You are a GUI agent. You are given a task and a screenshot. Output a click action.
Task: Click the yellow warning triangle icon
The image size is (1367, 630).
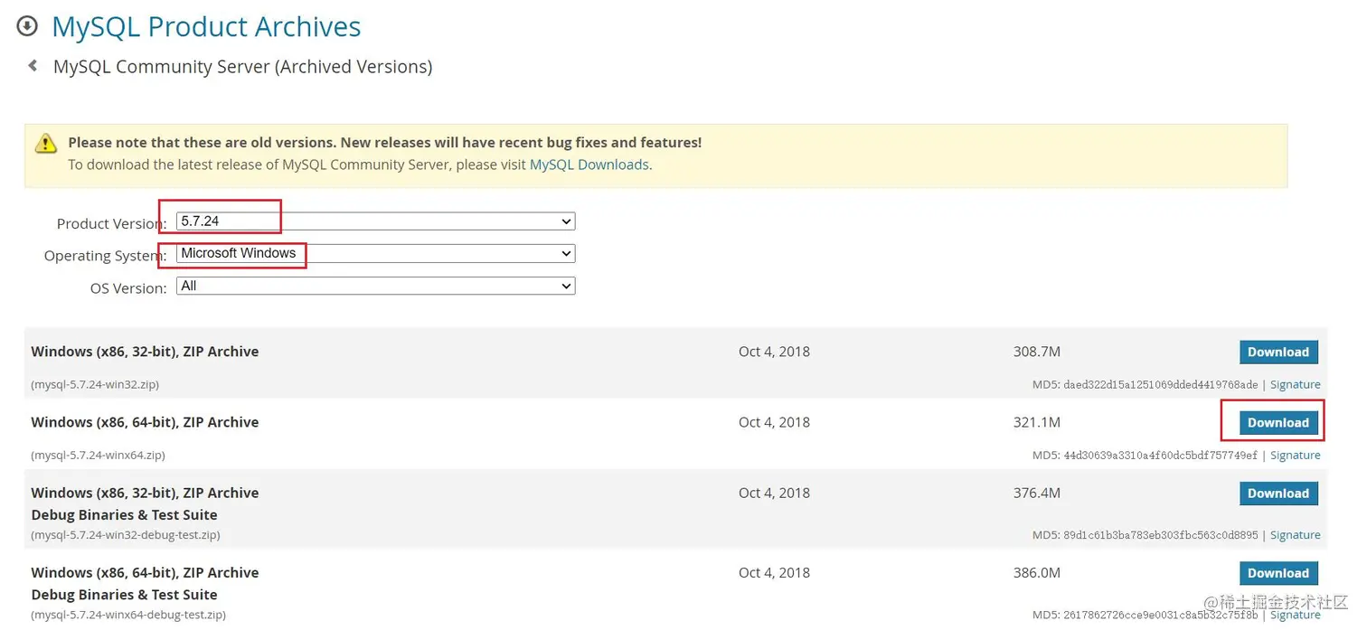coord(46,145)
